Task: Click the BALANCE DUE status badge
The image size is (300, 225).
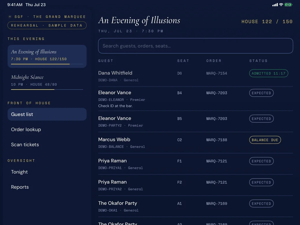Action: coord(265,140)
